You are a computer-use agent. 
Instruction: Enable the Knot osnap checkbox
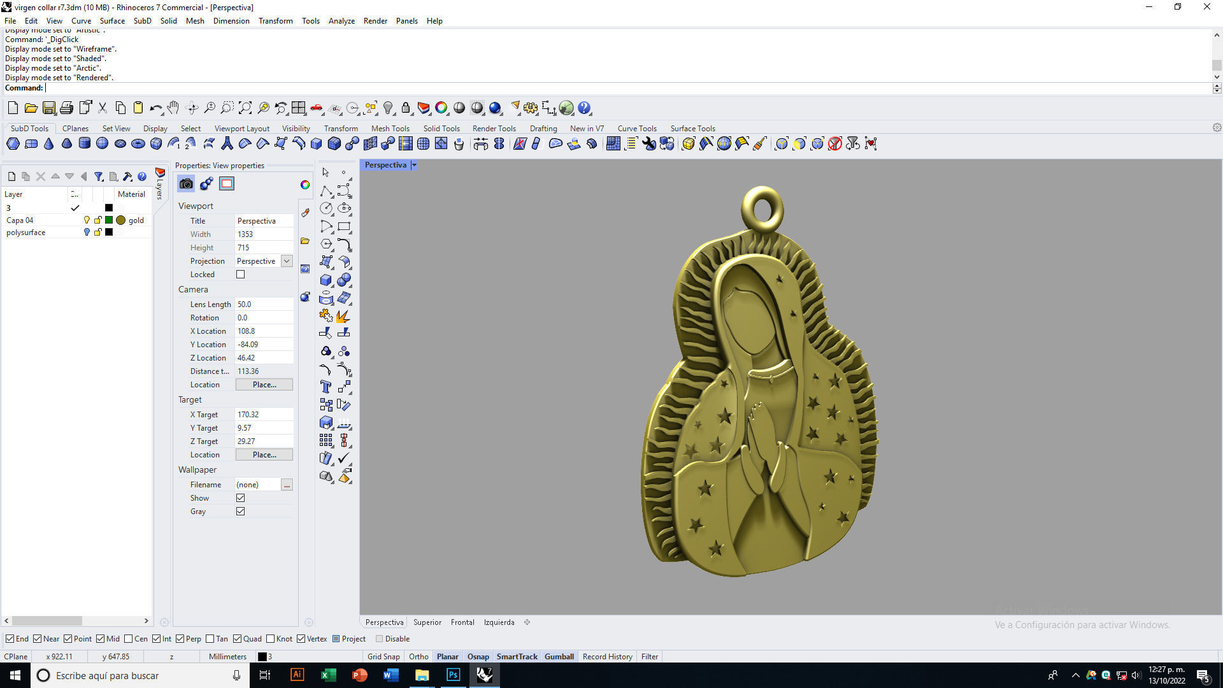(x=271, y=639)
